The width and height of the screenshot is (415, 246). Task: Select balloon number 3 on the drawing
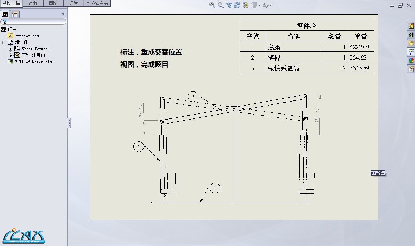[x=138, y=147]
